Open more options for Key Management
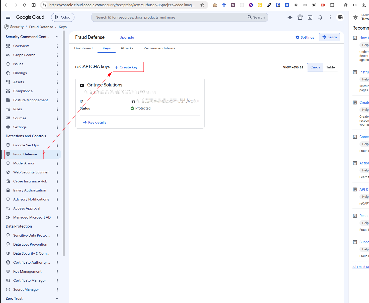This screenshot has width=369, height=303. pyautogui.click(x=57, y=272)
